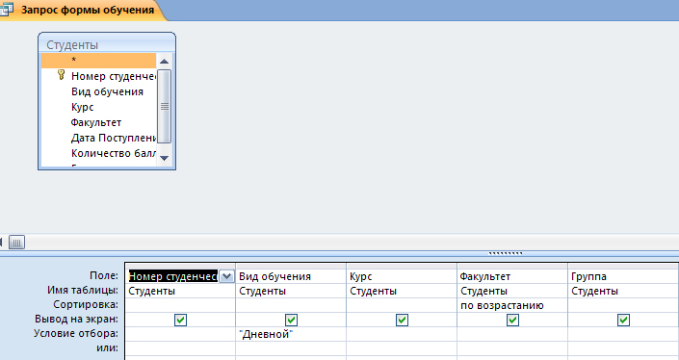Screen dimensions: 679x360
Task: Click the table name cell under 'Курс'
Action: pyautogui.click(x=402, y=291)
